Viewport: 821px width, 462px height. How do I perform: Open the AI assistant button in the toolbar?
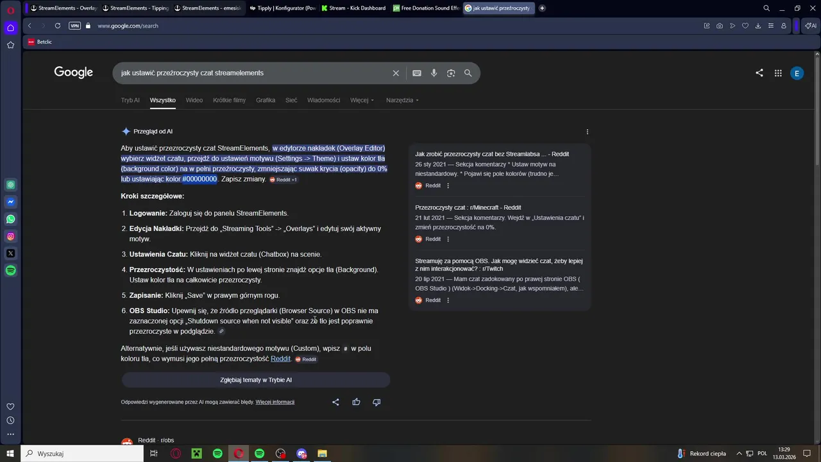[x=810, y=26]
